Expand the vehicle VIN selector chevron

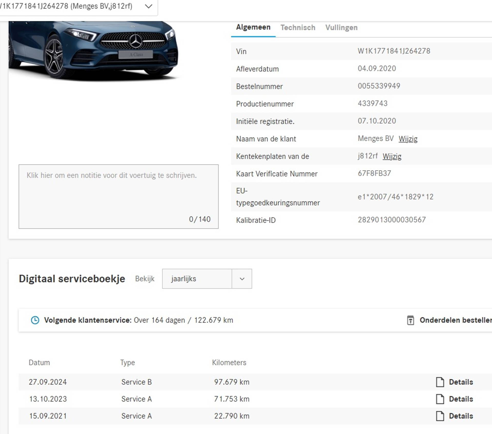[149, 6]
